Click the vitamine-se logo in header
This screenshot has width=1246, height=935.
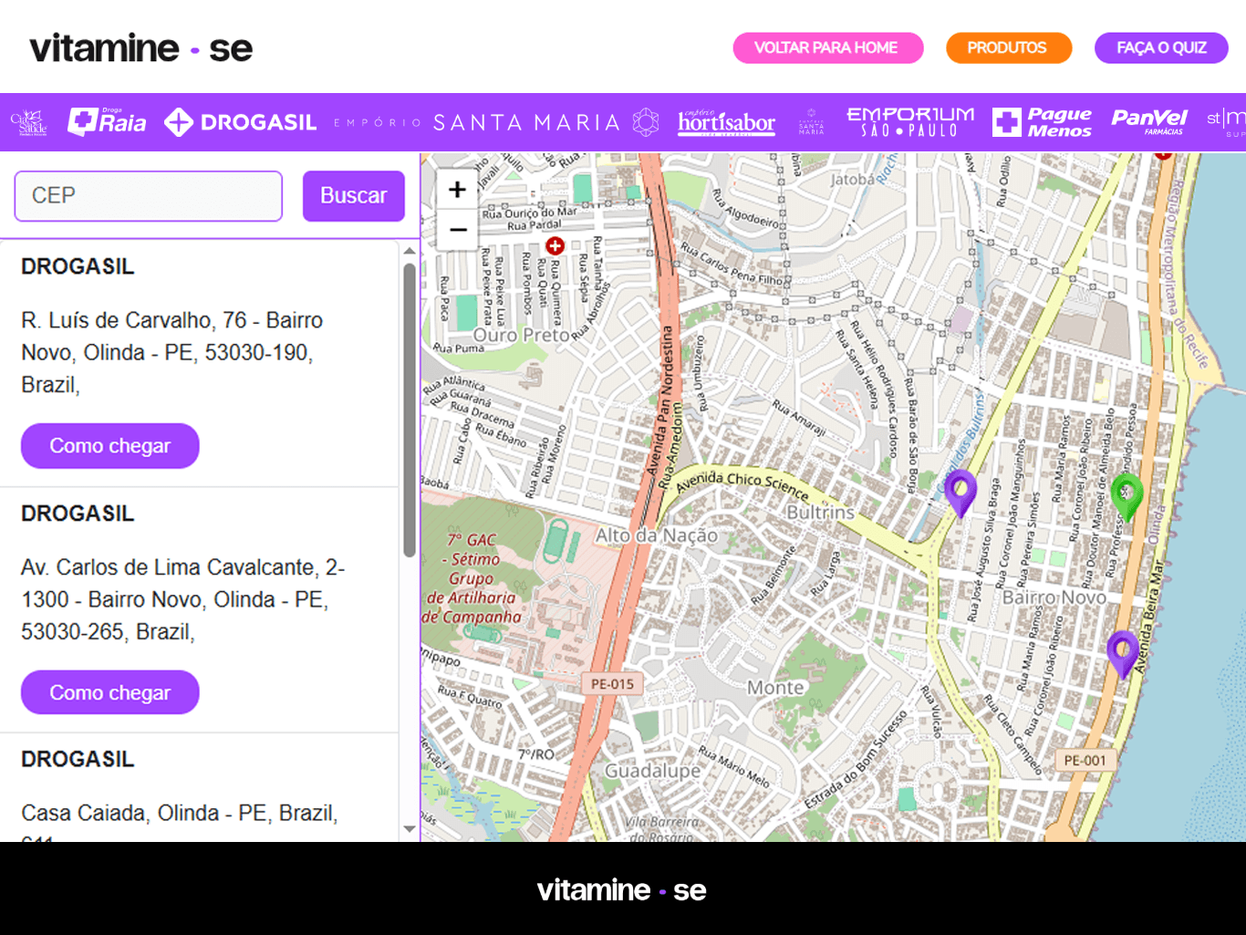[x=141, y=47]
